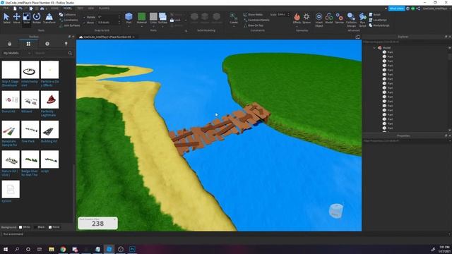Image resolution: width=452 pixels, height=254 pixels.
Task: Click the Toolbox search magnifier button
Action: click(x=70, y=54)
